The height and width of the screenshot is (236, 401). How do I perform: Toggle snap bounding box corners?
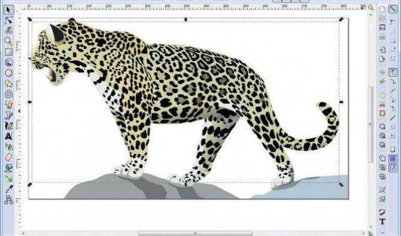(393, 40)
